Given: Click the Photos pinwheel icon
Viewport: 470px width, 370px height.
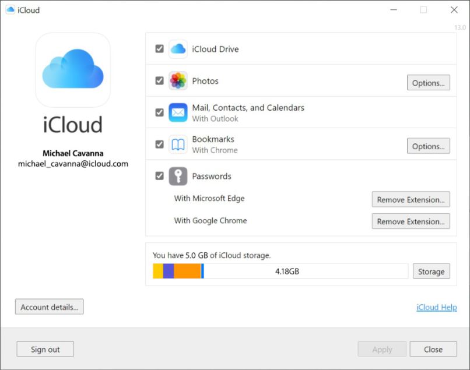Looking at the screenshot, I should point(177,80).
